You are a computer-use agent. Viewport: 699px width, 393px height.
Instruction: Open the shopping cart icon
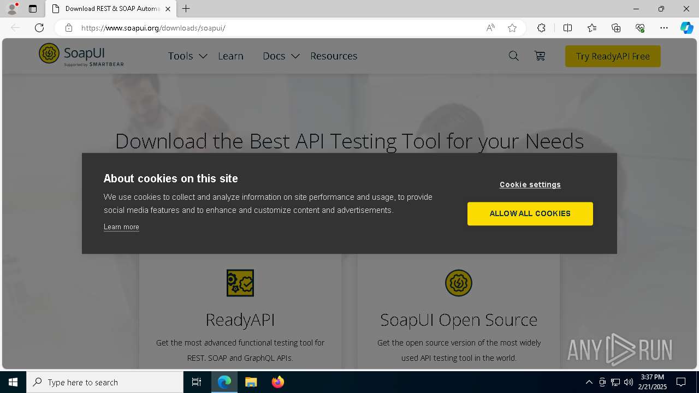point(540,56)
